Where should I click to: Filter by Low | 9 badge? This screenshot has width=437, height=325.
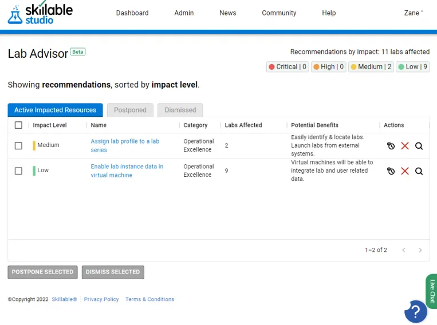tap(413, 67)
